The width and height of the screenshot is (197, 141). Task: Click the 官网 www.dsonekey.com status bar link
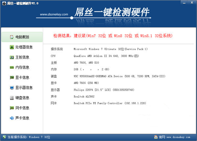point(175,137)
